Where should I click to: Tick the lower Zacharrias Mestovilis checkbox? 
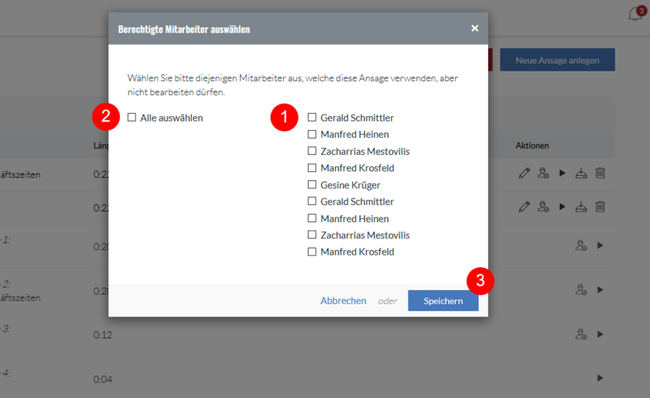coord(312,235)
